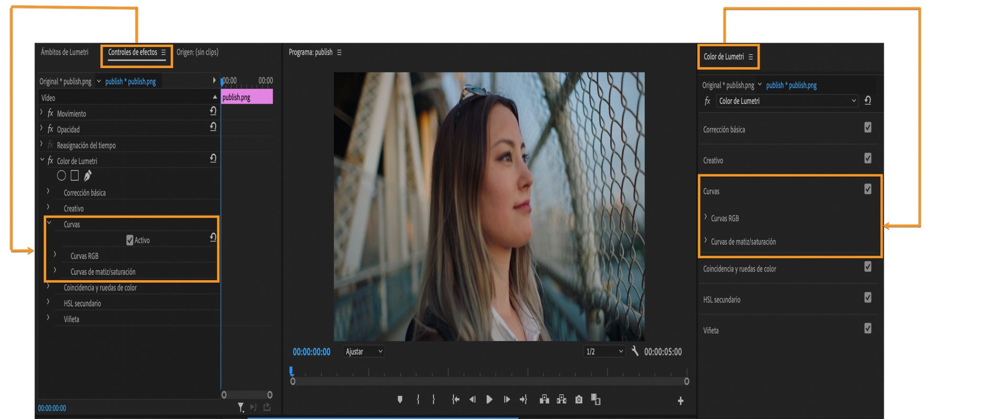
Task: Expand Opacidad properties
Action: pos(41,128)
